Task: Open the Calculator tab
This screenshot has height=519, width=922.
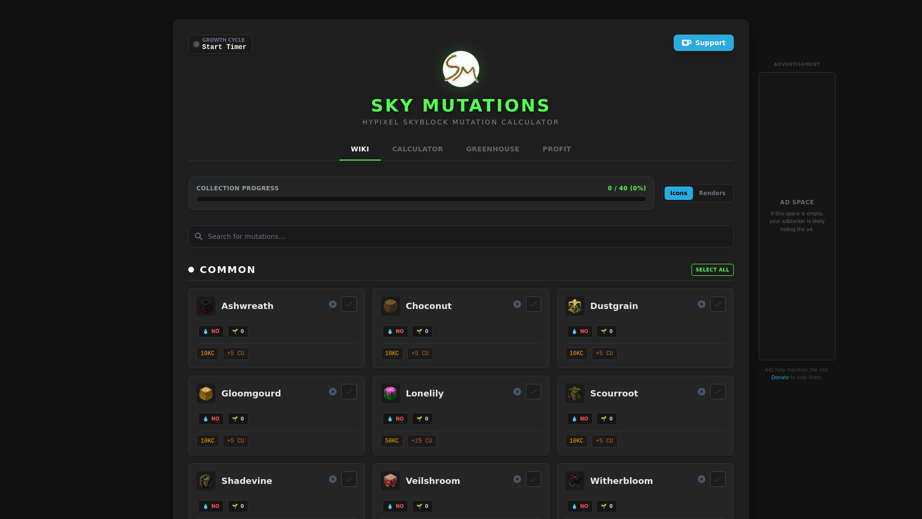Action: [x=417, y=149]
